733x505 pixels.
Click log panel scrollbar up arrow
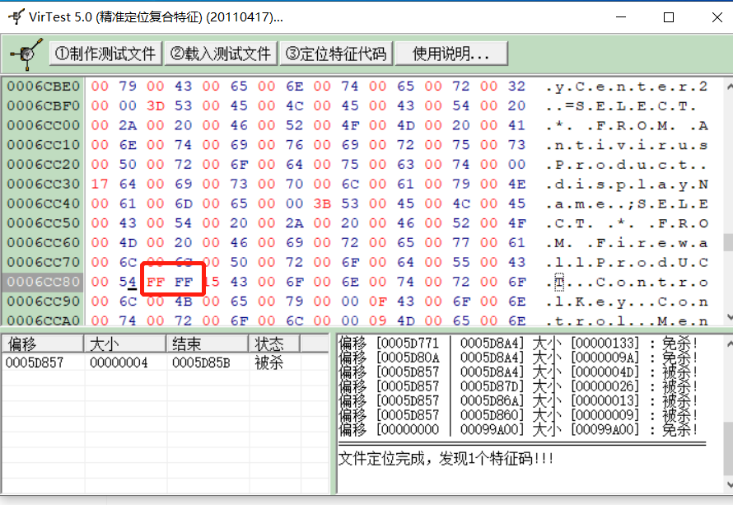coord(729,344)
